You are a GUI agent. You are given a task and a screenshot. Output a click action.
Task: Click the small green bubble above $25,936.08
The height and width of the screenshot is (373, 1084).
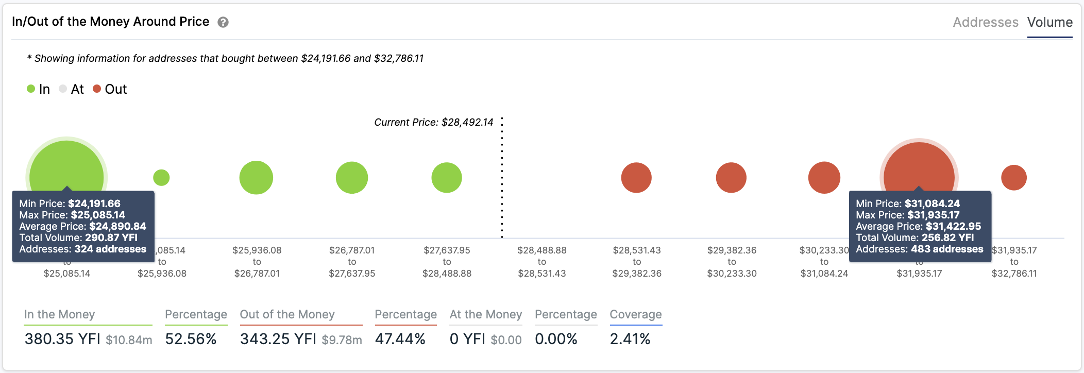point(161,178)
